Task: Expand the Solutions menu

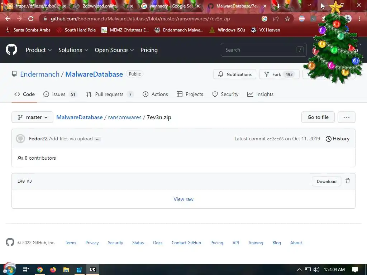Action: [x=73, y=50]
